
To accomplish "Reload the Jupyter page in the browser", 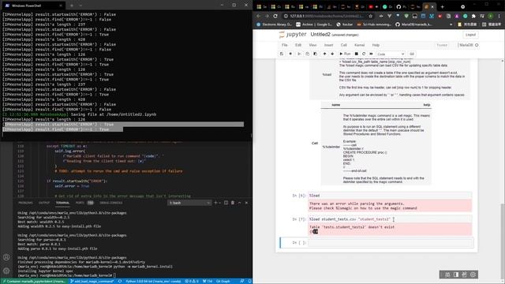I will coord(275,16).
